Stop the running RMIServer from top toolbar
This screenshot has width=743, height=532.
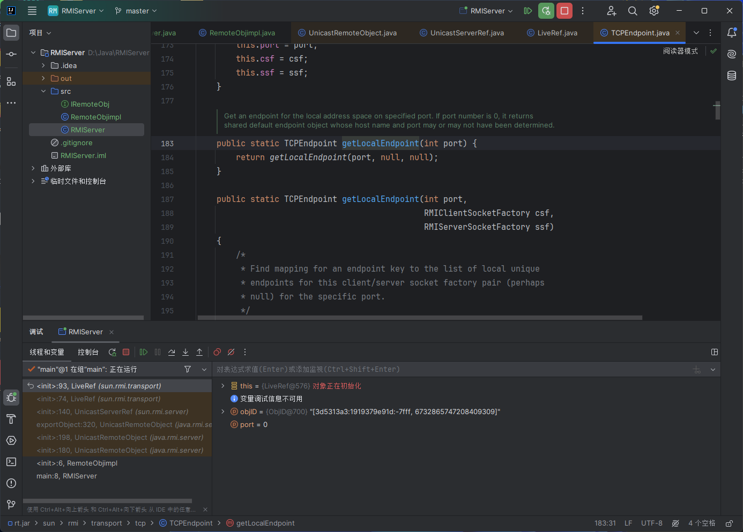coord(564,11)
